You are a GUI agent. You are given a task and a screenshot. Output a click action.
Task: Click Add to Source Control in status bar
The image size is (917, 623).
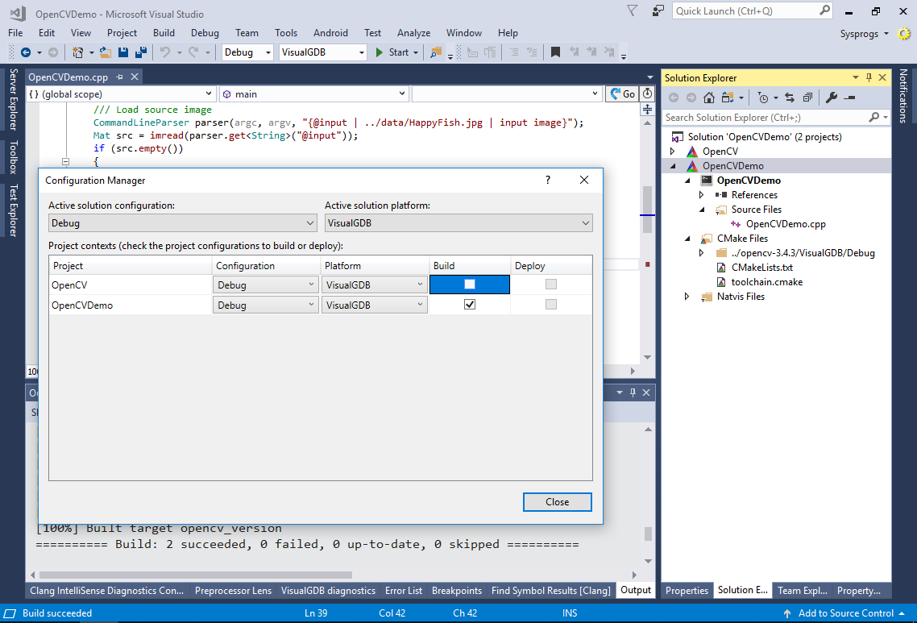845,613
